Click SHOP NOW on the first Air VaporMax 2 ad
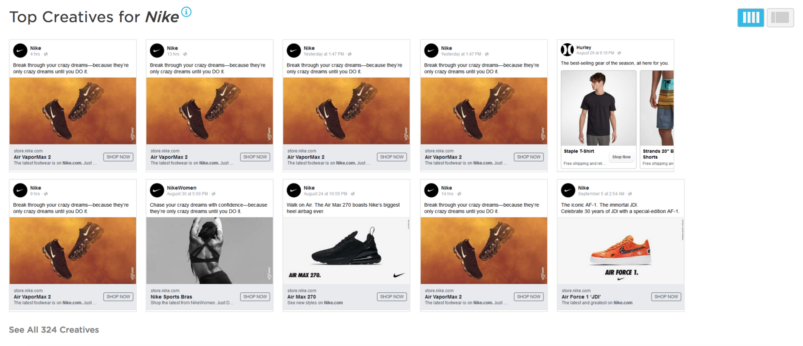This screenshot has height=346, width=803. coord(118,157)
